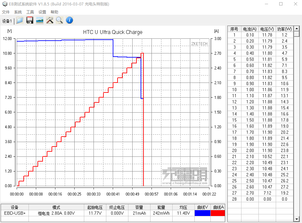Open the 设置 menu

[x=42, y=12]
